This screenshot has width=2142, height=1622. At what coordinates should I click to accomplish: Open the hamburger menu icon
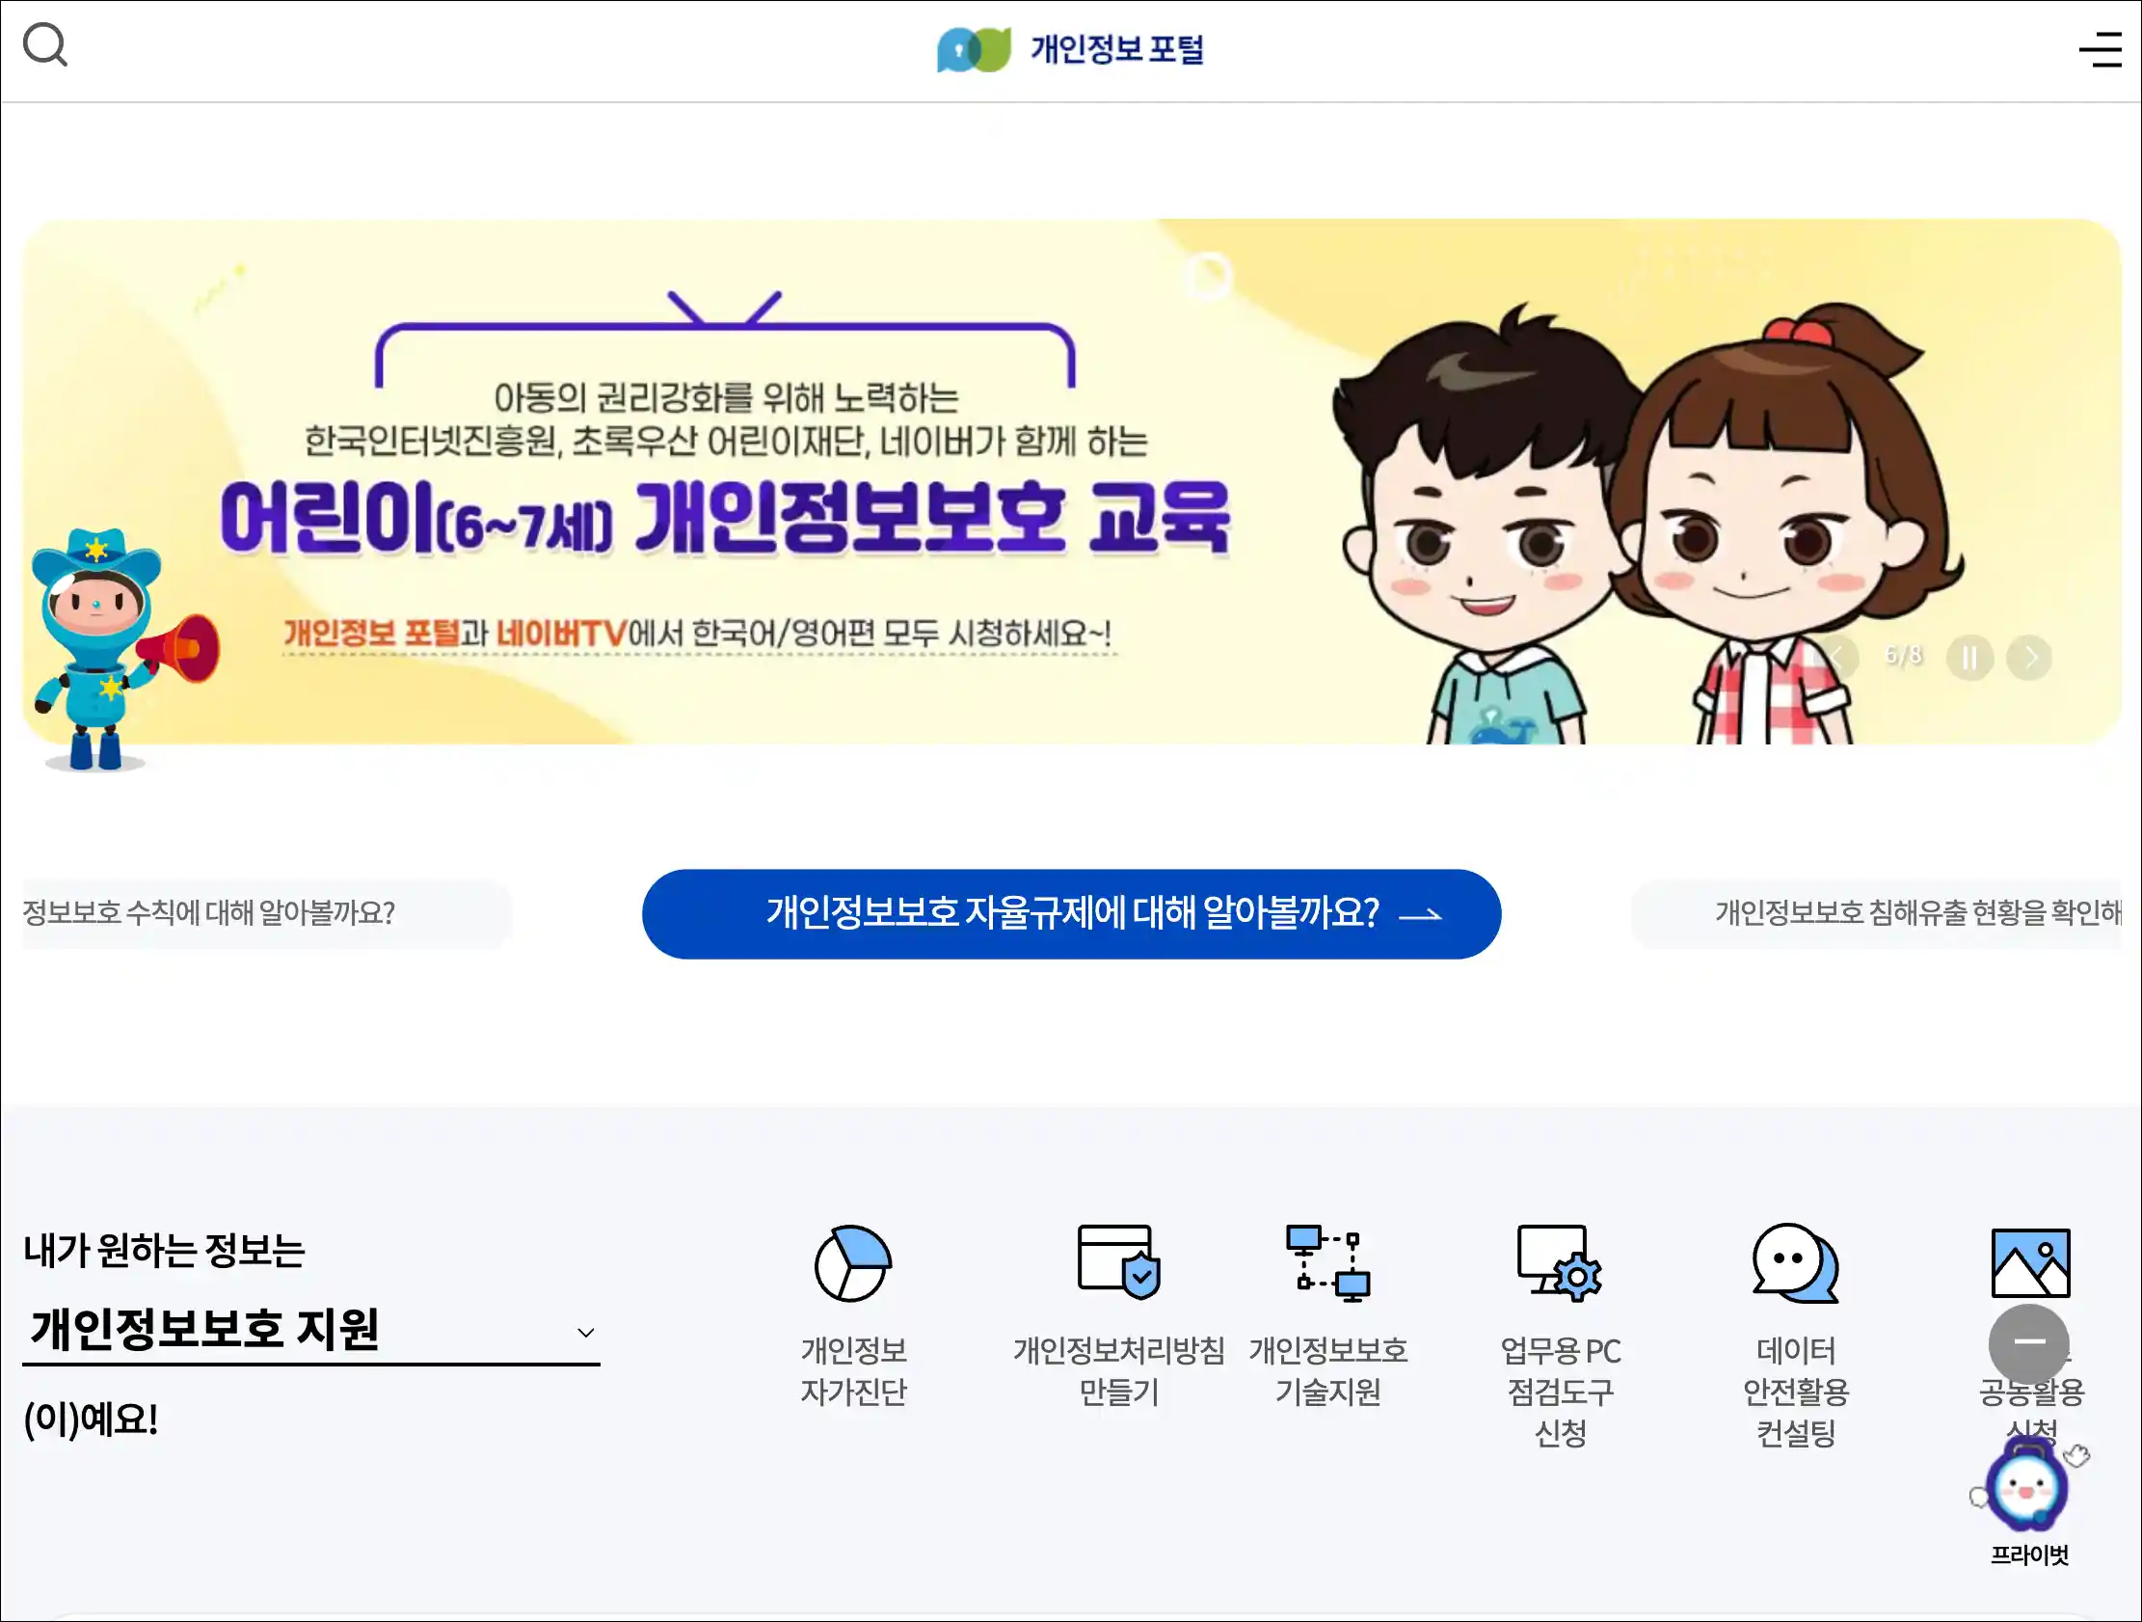point(2100,49)
